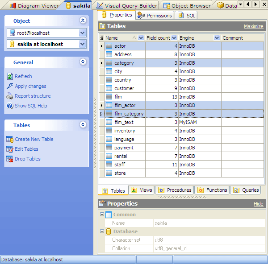Image resolution: width=268 pixels, height=264 pixels.
Task: Click the address table row icon
Action: click(x=109, y=54)
